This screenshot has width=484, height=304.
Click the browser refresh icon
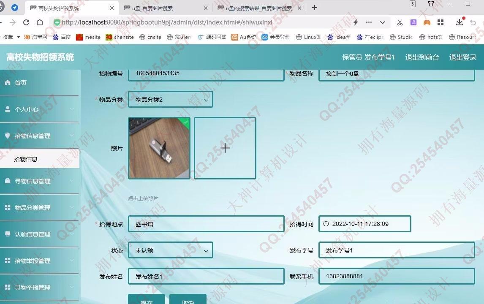26,22
